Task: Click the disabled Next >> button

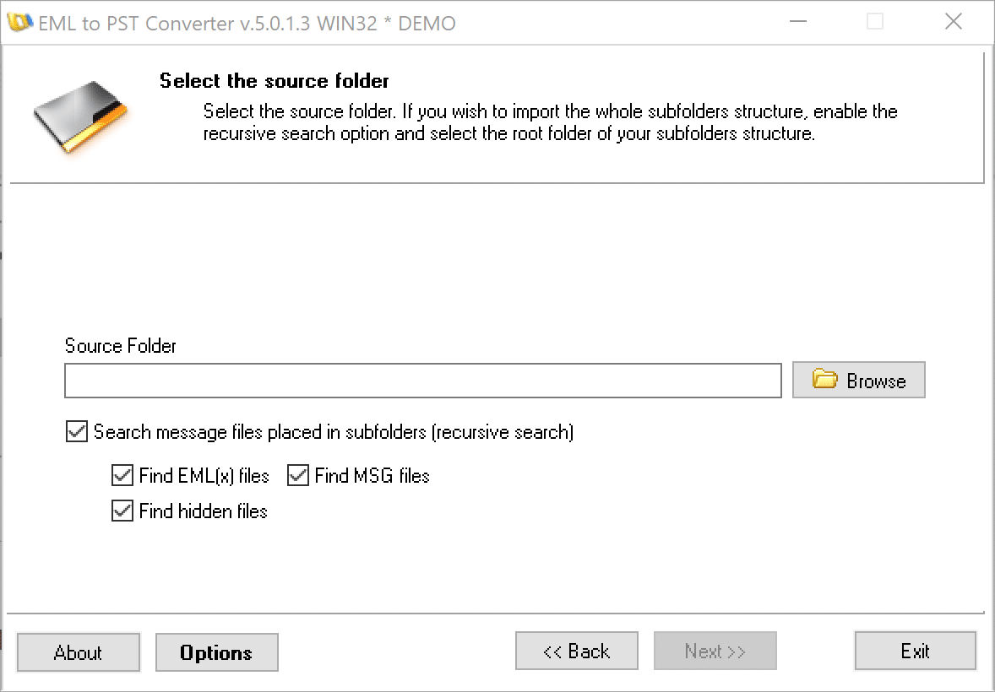Action: [x=715, y=651]
